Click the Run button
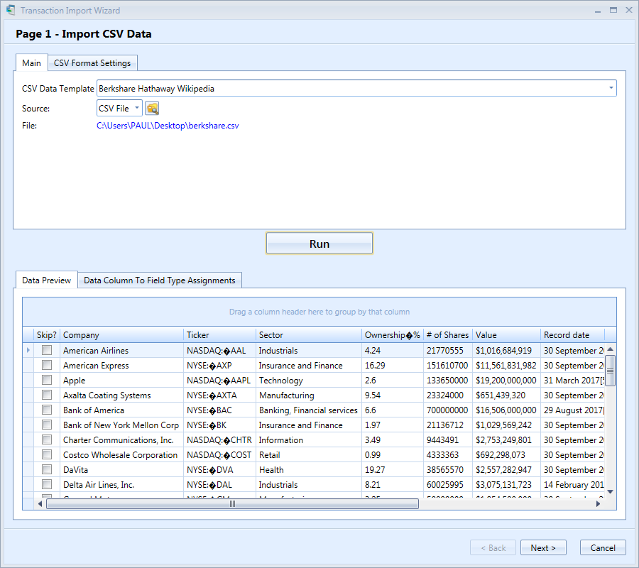The image size is (639, 568). (x=319, y=244)
